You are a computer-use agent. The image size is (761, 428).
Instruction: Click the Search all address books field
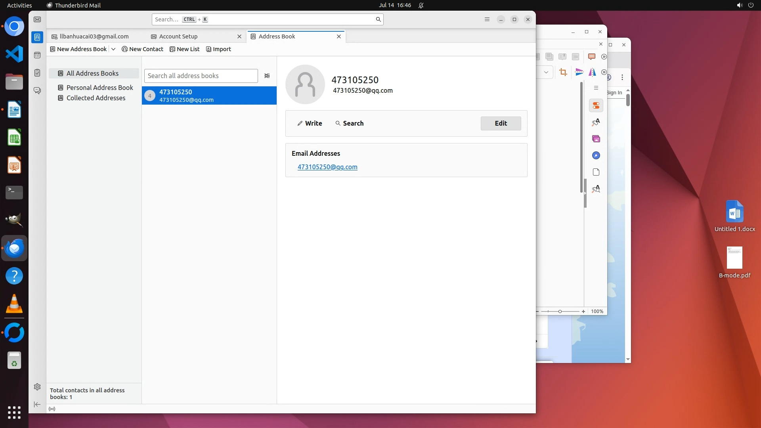(201, 76)
